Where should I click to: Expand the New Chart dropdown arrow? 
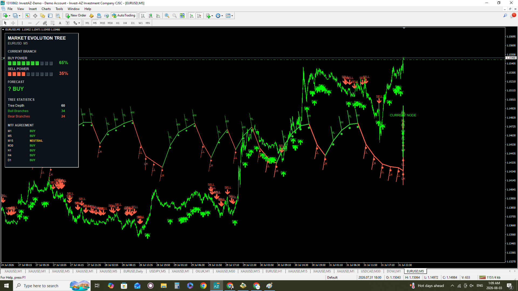(x=10, y=16)
